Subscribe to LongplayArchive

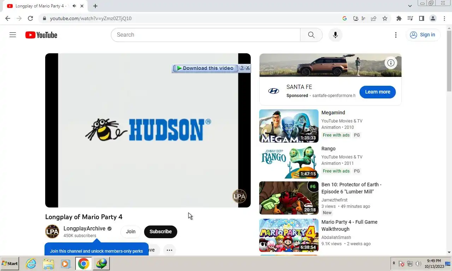coord(160,231)
